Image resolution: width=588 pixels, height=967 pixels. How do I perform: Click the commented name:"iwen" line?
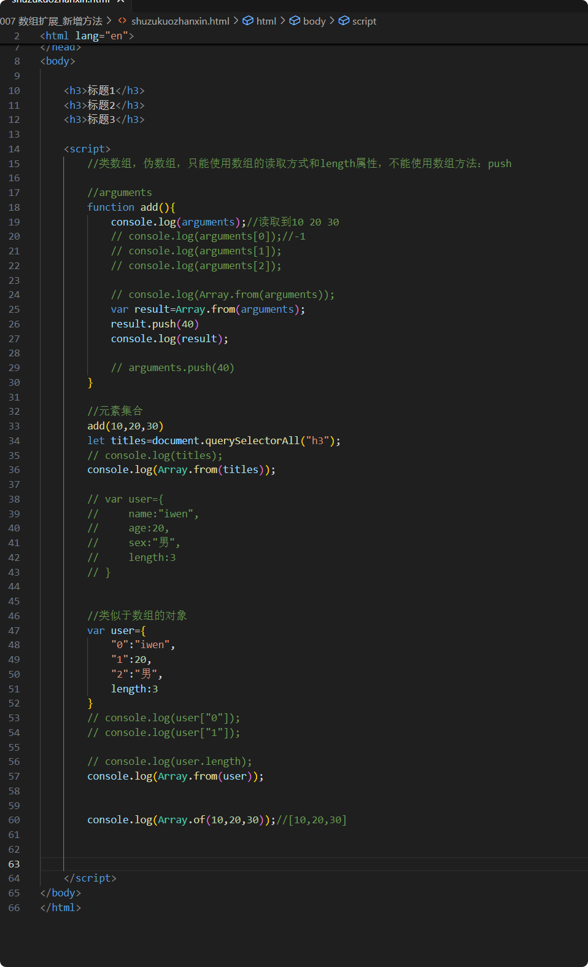tap(143, 514)
